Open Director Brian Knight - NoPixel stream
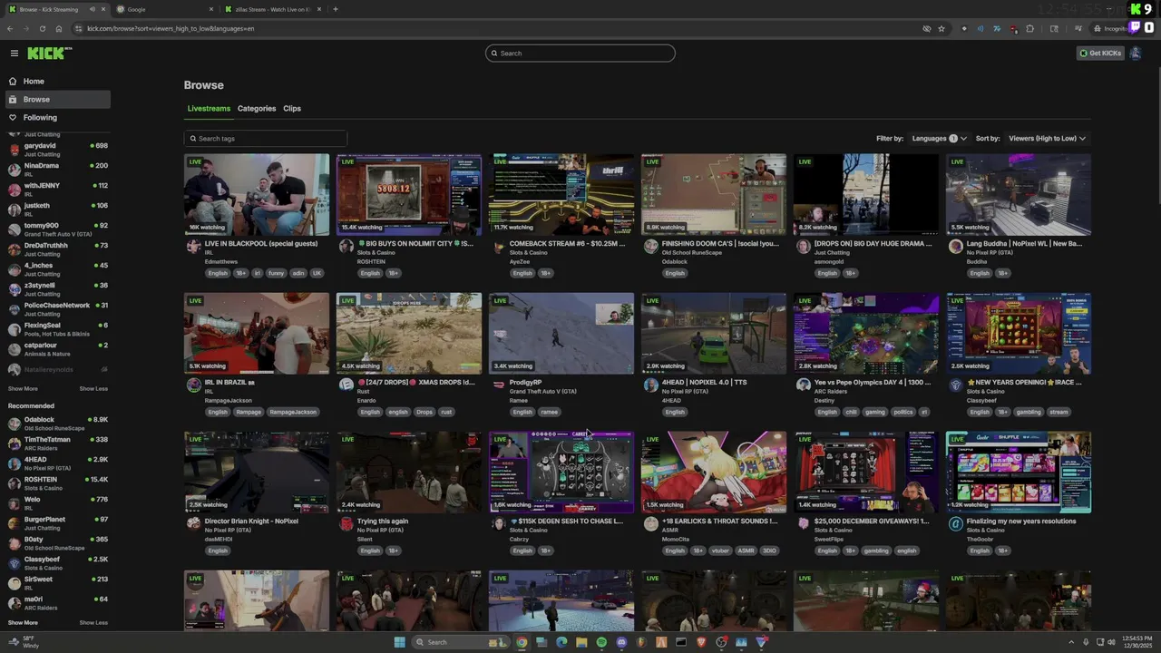 tap(257, 472)
